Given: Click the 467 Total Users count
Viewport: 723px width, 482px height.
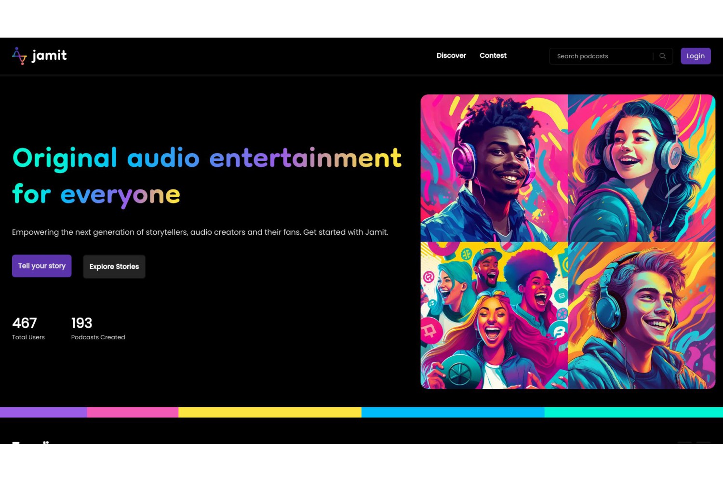Looking at the screenshot, I should tap(25, 323).
